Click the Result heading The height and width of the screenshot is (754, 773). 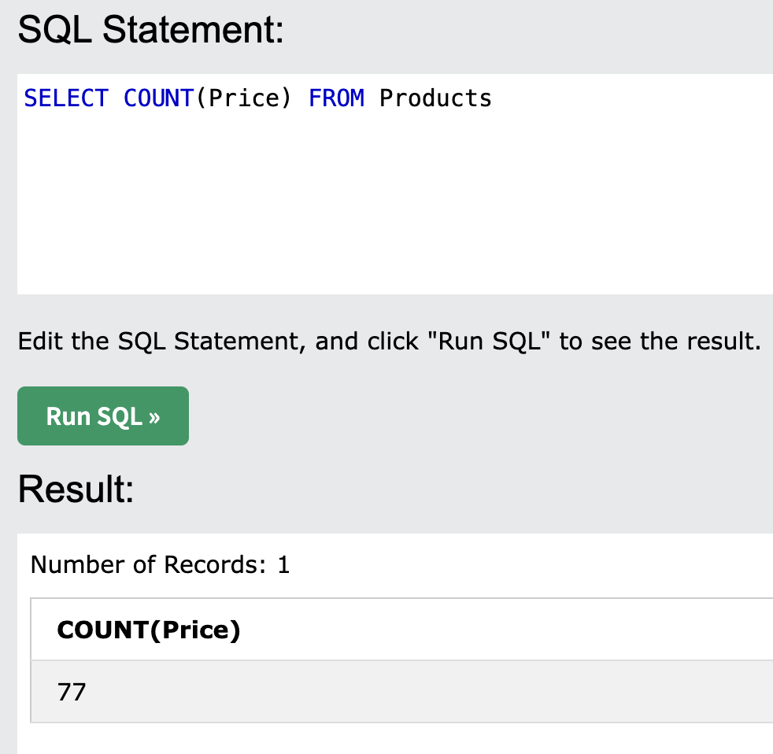(76, 489)
